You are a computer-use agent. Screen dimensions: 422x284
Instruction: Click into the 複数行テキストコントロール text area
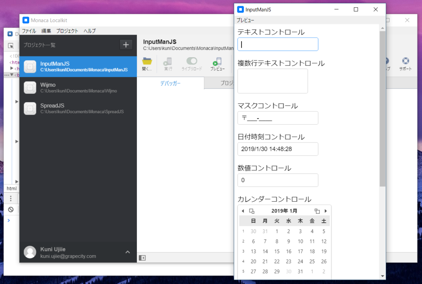pyautogui.click(x=273, y=81)
